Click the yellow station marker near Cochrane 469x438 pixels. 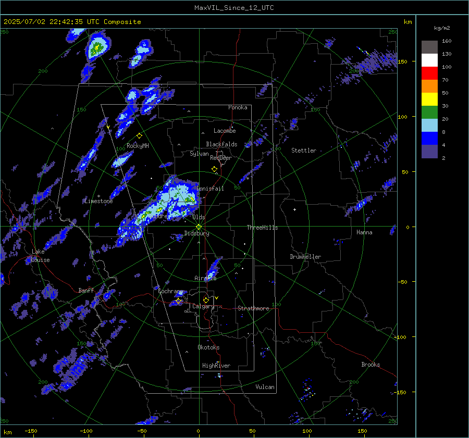point(179,301)
